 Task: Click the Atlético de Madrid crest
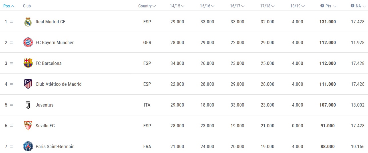(28, 84)
